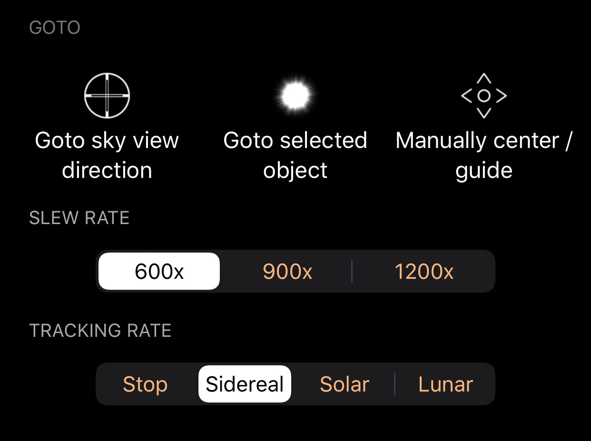This screenshot has height=441, width=591.
Task: Click the GOTO section header
Action: [55, 28]
